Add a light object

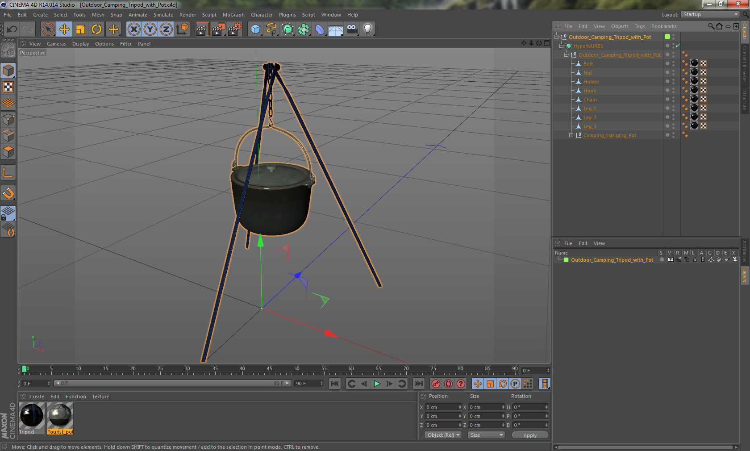368,29
